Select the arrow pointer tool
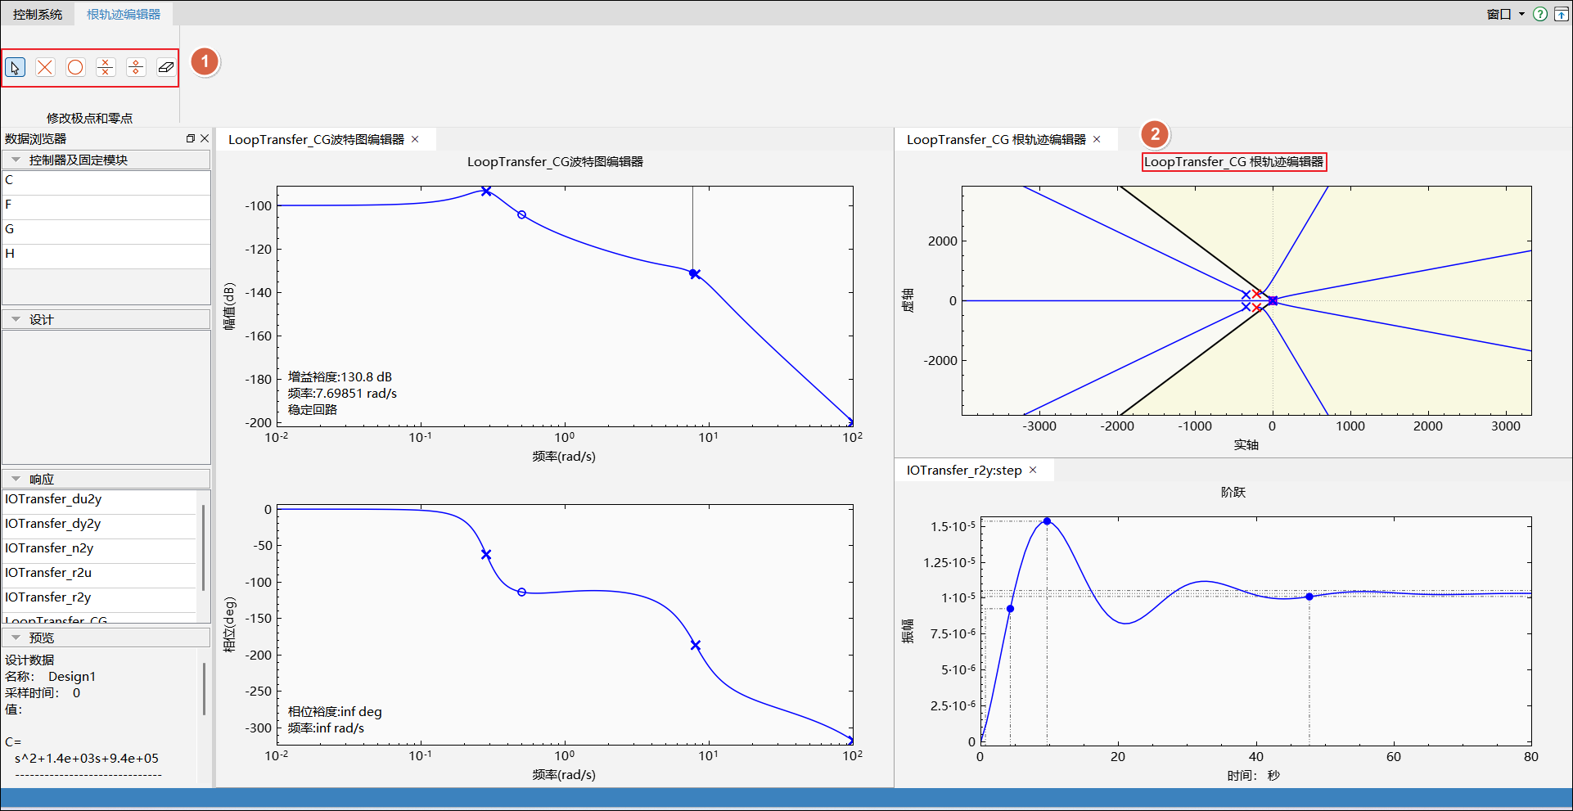The image size is (1573, 811). pos(15,67)
